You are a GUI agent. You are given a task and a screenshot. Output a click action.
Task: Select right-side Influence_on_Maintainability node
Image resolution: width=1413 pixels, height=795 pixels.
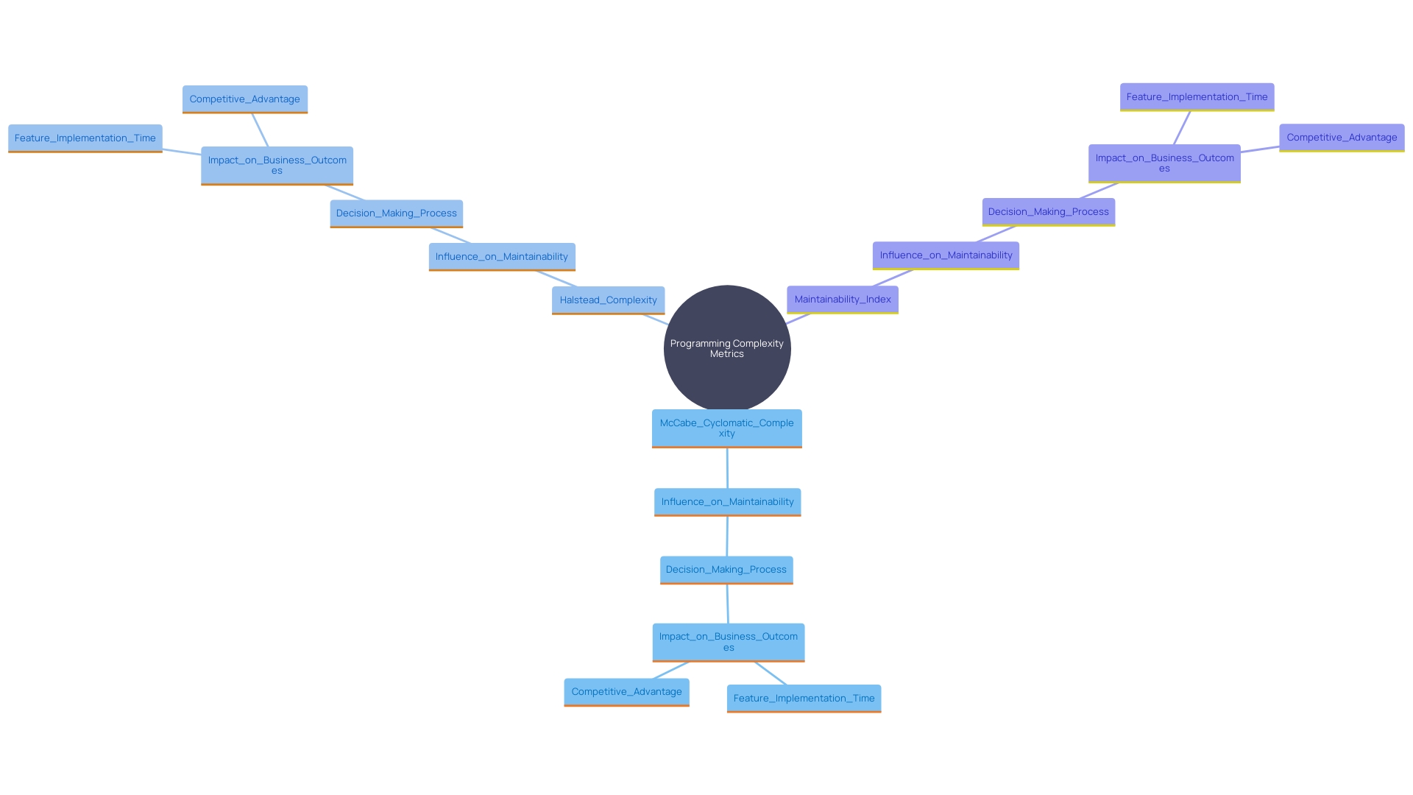click(945, 254)
